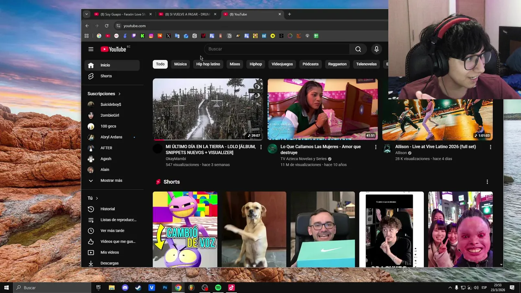Open Epic Games Launcher from taskbar
Screen dimensions: 521x293
tap(99, 288)
